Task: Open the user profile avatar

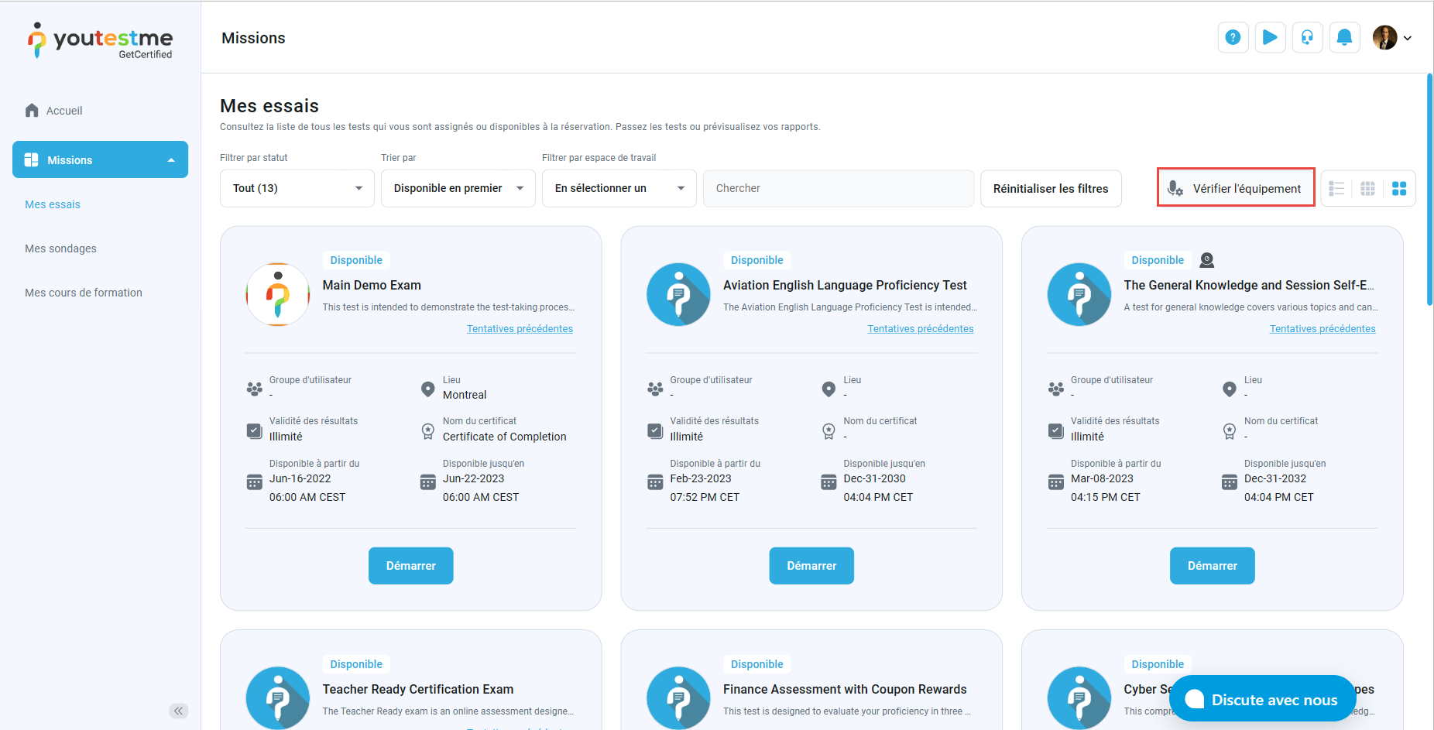Action: point(1384,37)
